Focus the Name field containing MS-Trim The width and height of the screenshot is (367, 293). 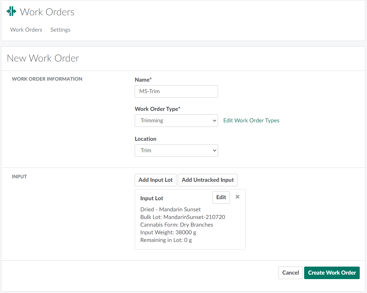click(x=176, y=91)
